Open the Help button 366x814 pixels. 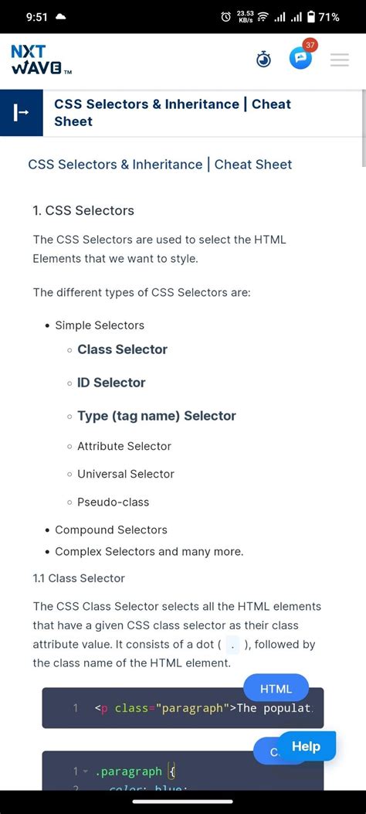307,747
